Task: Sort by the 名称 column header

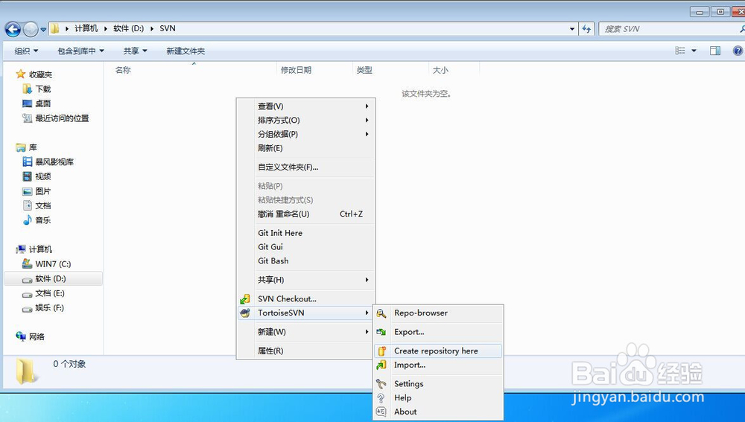Action: pyautogui.click(x=123, y=70)
